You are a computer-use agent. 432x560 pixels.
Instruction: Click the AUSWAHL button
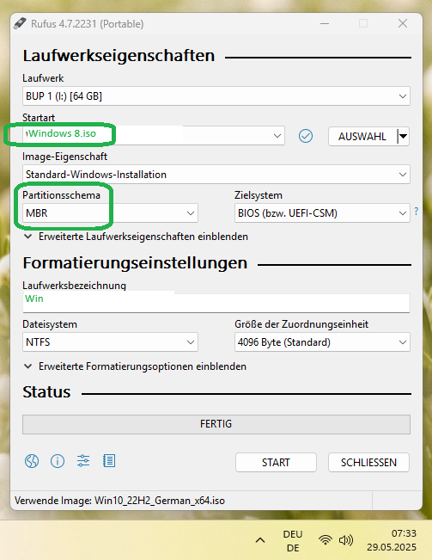362,136
